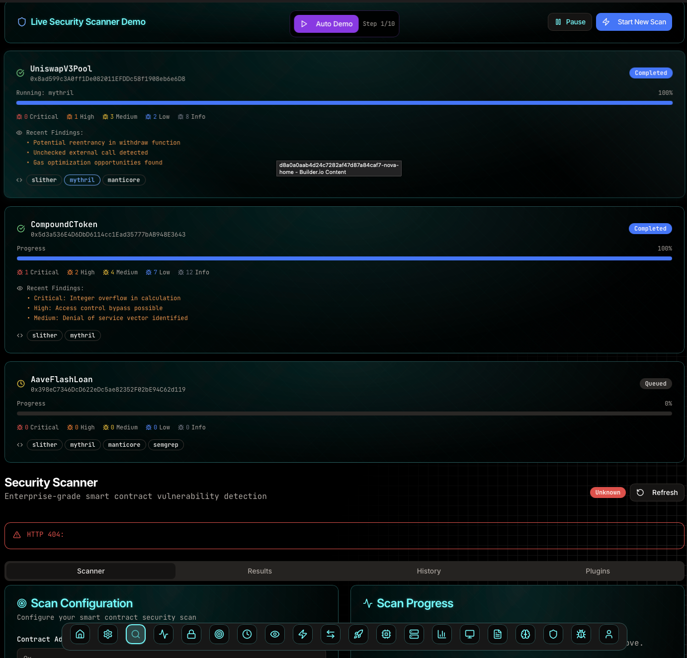Screen dimensions: 687x658
Task: Expand the semgrep tag under AaveFlashLoan
Action: [x=166, y=445]
